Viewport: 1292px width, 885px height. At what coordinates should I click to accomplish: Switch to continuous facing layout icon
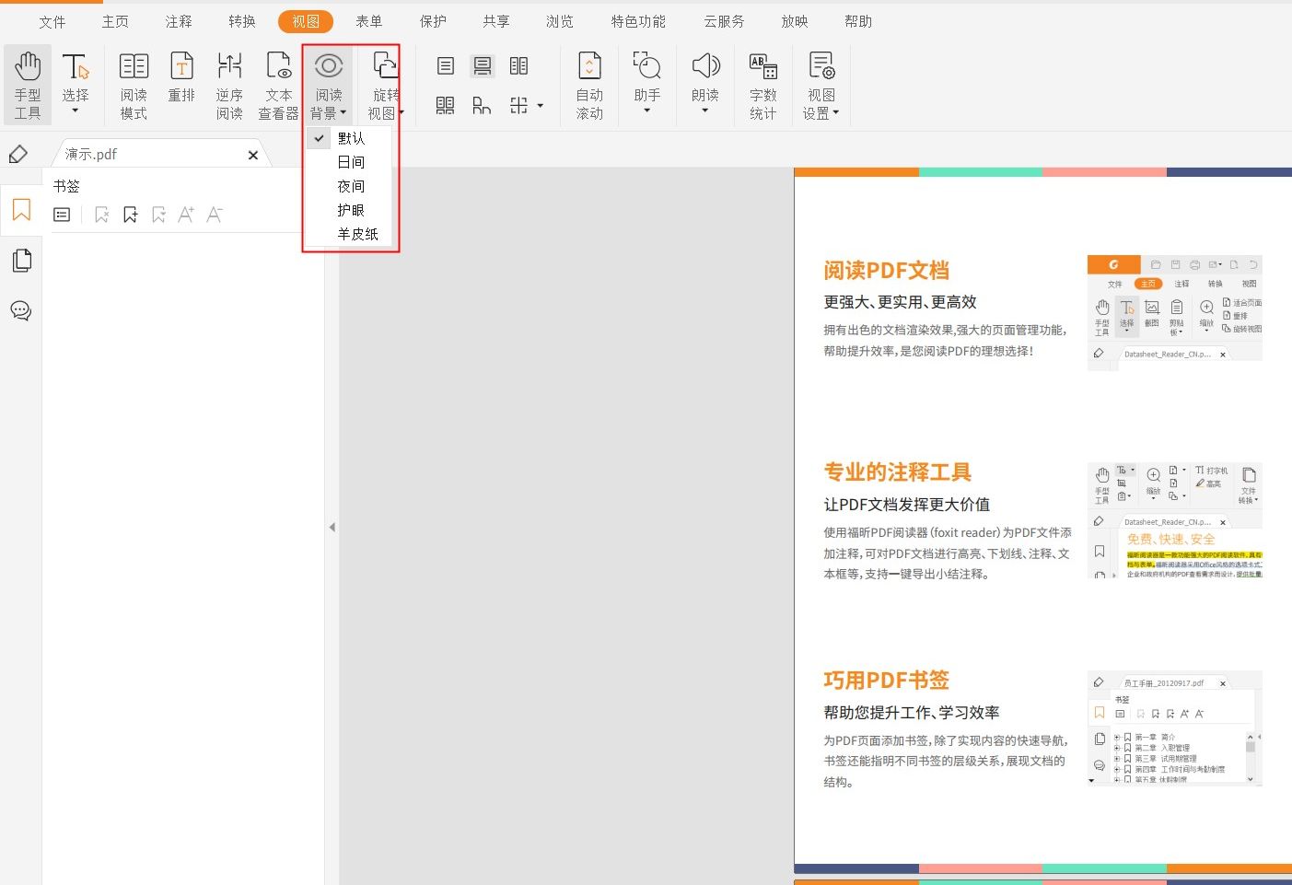(446, 106)
